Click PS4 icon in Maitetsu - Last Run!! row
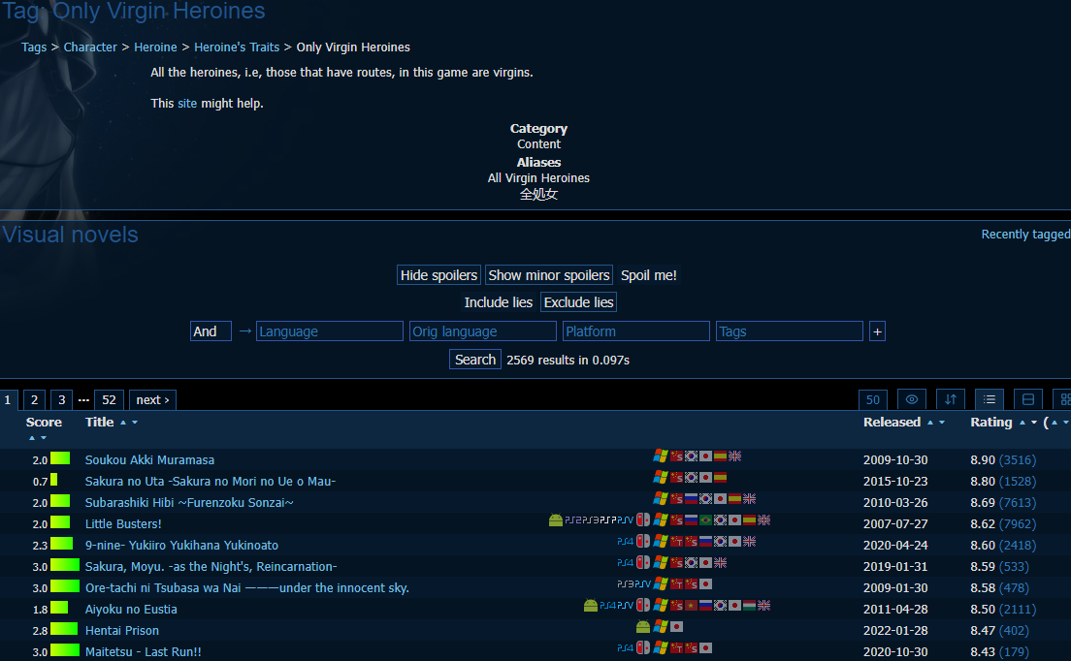 pyautogui.click(x=625, y=648)
